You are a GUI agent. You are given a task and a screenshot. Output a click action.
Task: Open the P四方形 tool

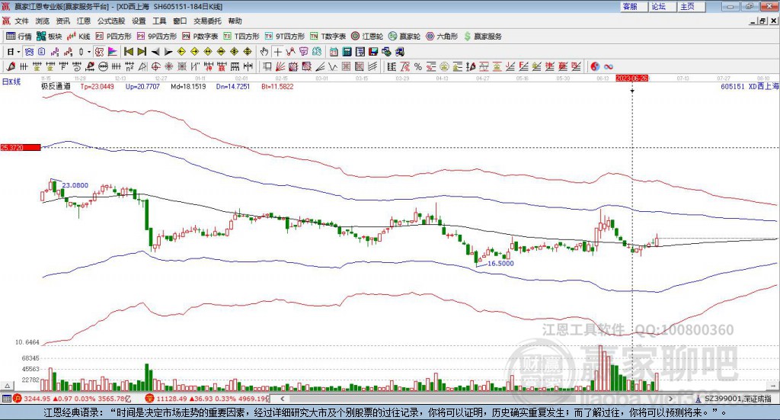pyautogui.click(x=113, y=37)
